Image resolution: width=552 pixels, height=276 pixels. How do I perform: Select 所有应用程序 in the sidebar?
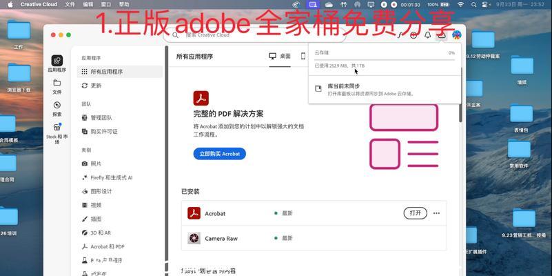coord(120,72)
